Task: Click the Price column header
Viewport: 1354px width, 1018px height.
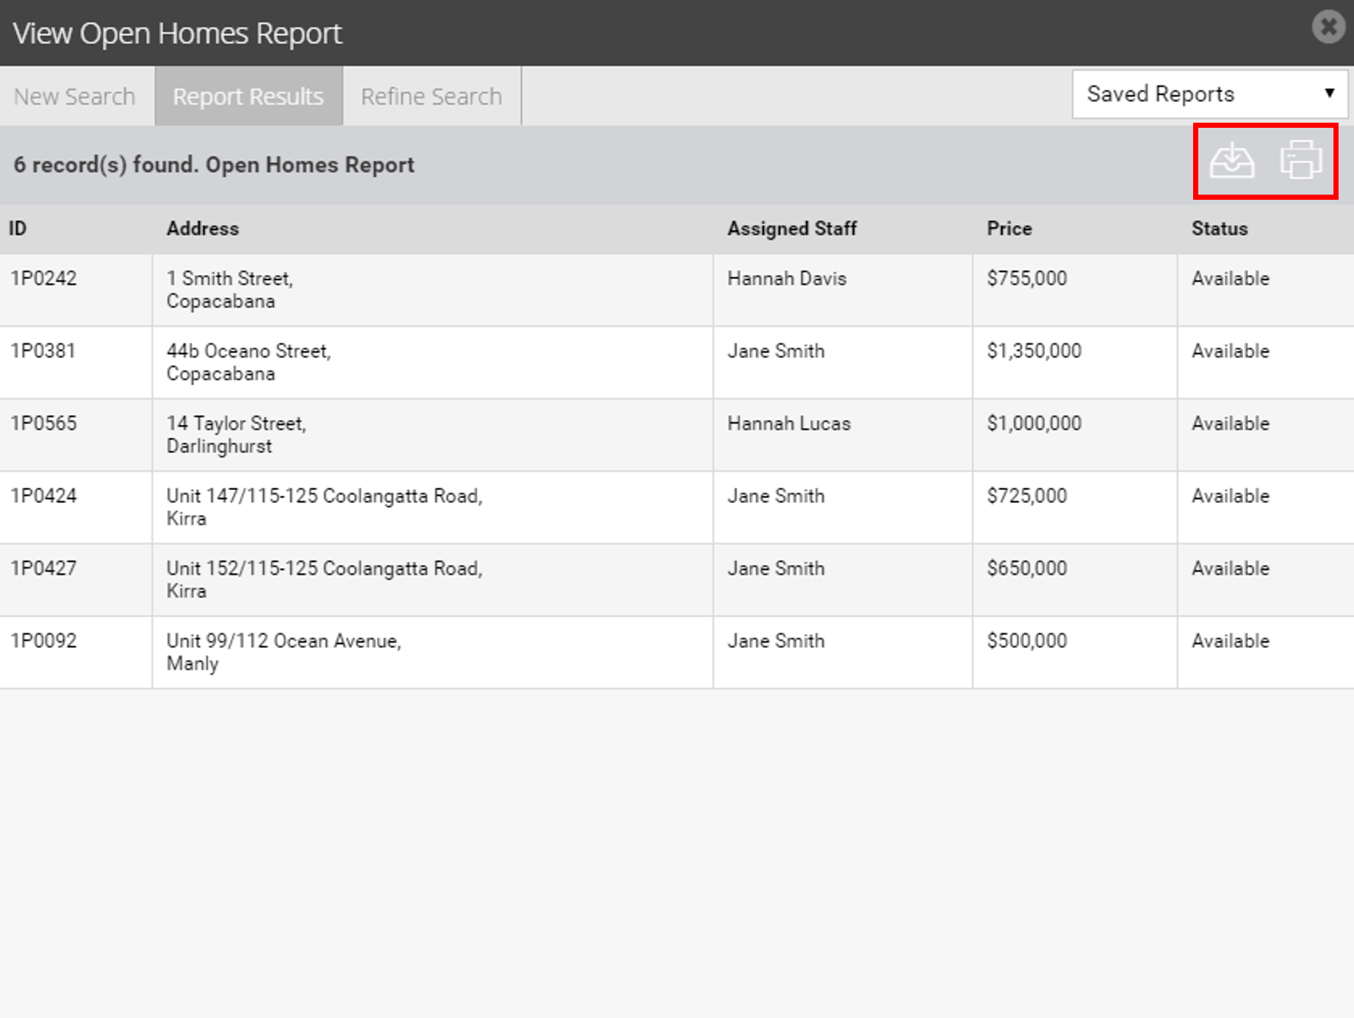Action: (1009, 228)
